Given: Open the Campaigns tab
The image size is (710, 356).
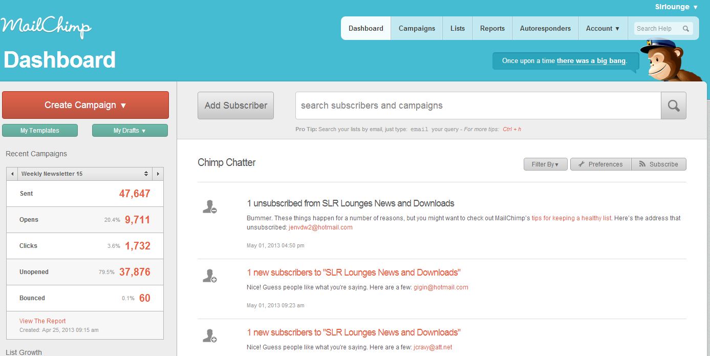Looking at the screenshot, I should [x=417, y=29].
